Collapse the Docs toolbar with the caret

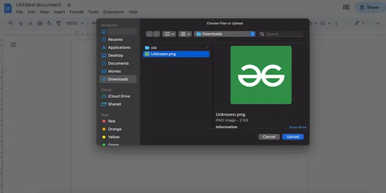pyautogui.click(x=378, y=23)
